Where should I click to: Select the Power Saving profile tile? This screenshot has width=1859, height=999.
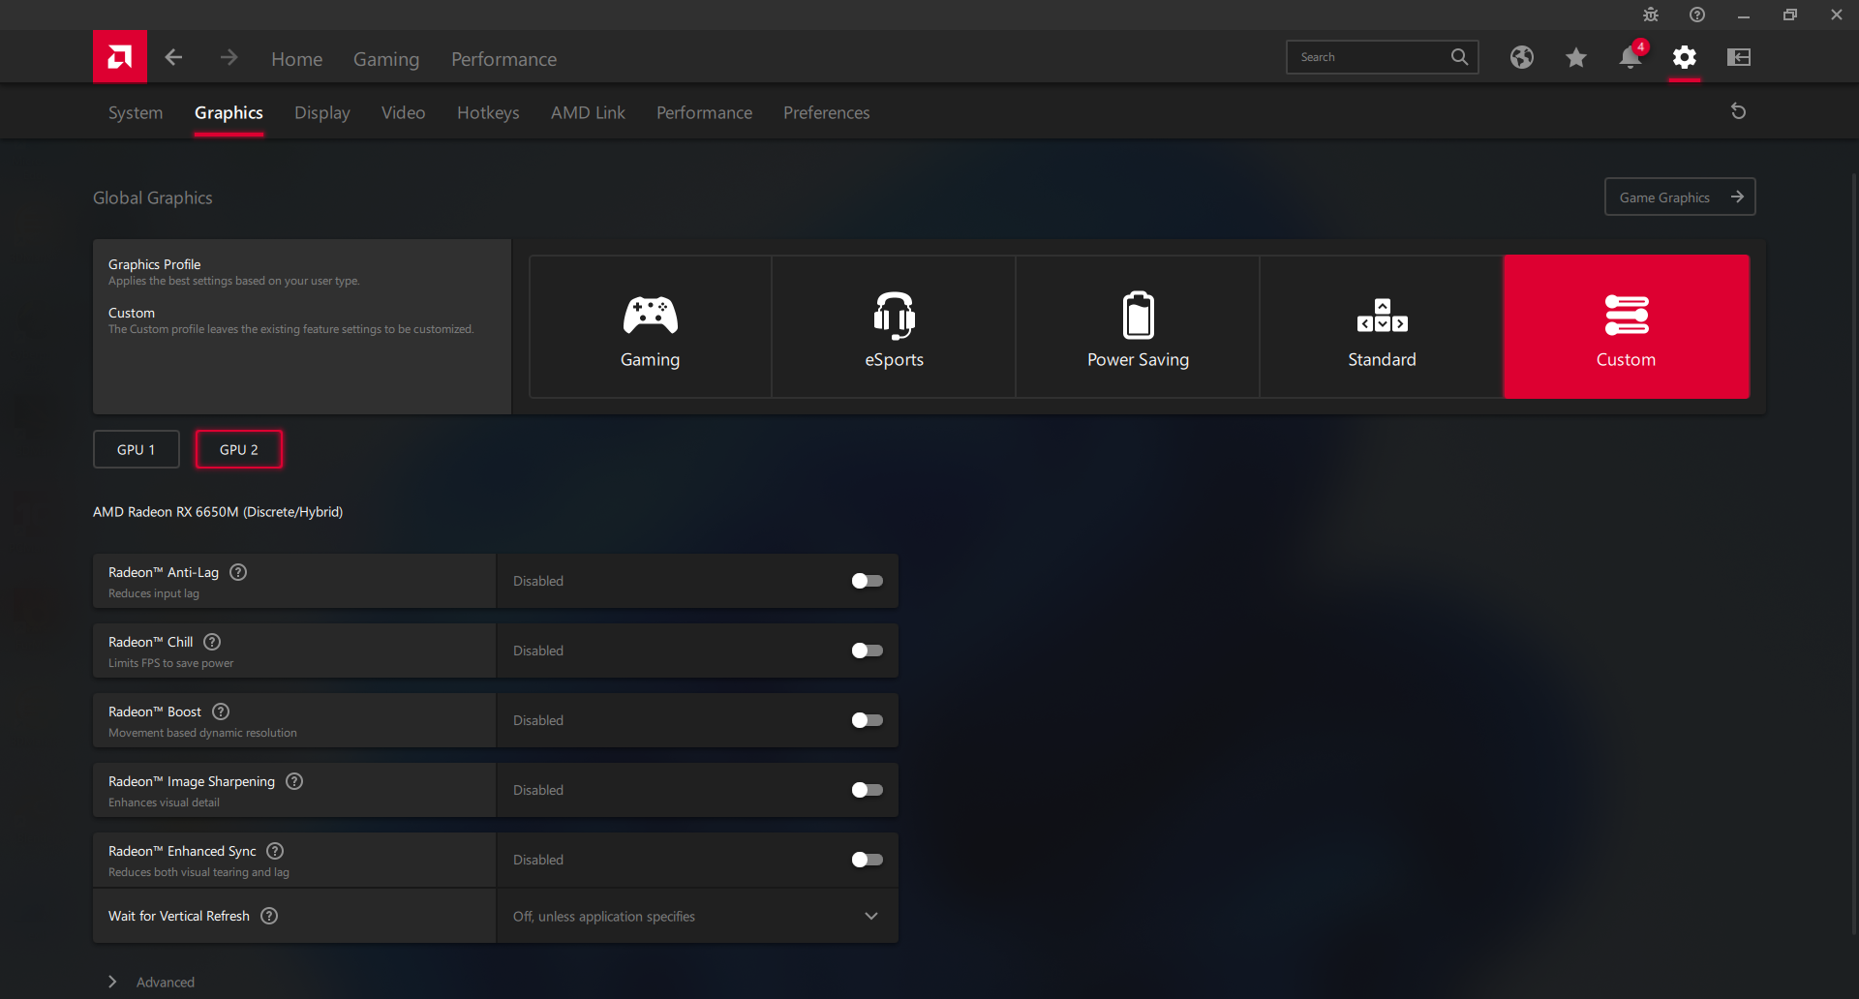click(x=1138, y=327)
